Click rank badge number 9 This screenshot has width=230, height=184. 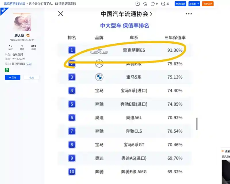click(x=72, y=158)
